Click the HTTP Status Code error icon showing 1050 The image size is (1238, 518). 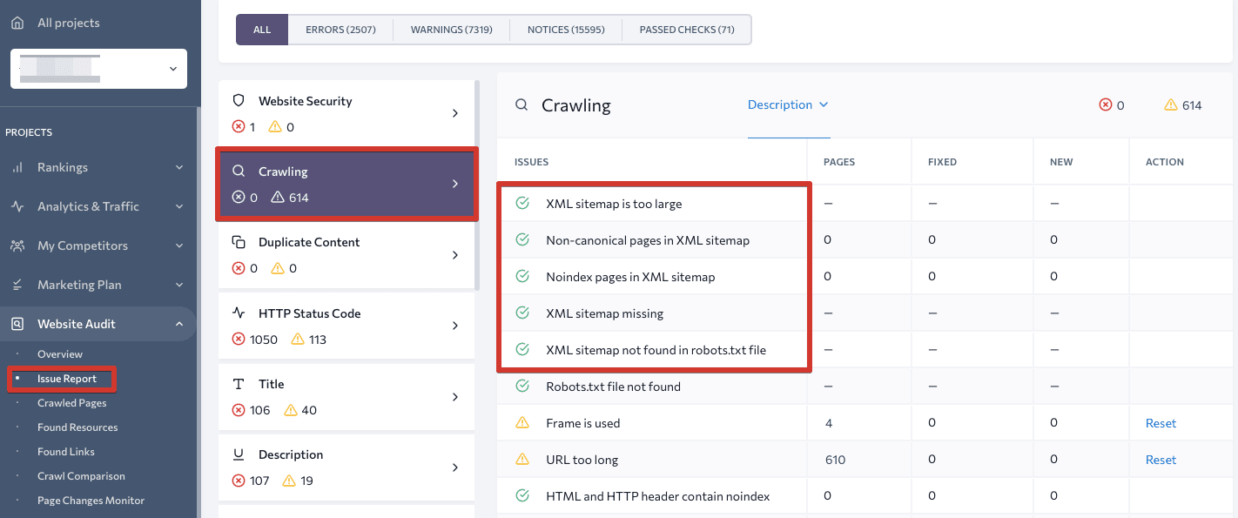click(x=239, y=340)
